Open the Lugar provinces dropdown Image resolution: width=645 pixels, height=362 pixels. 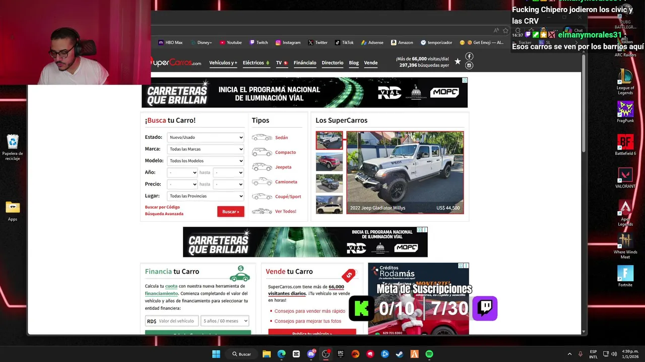click(206, 196)
